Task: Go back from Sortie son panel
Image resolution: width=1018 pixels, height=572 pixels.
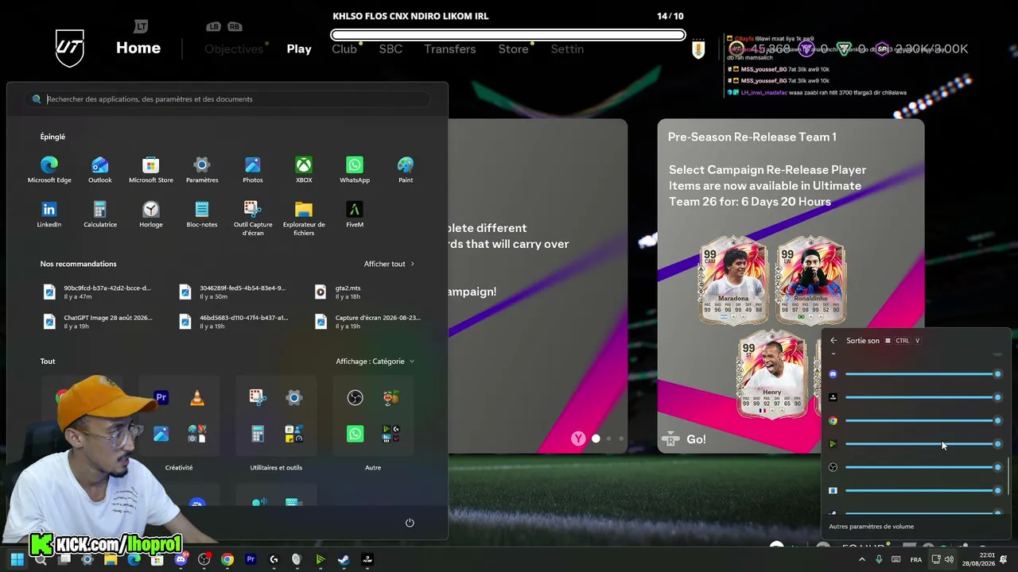Action: [x=833, y=341]
